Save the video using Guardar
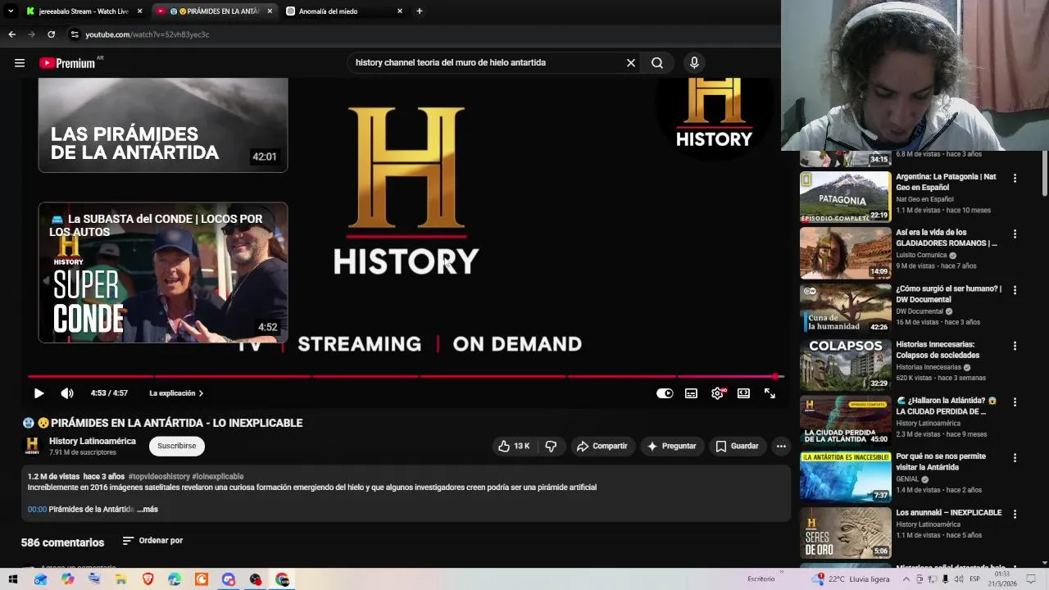This screenshot has width=1049, height=590. click(737, 446)
